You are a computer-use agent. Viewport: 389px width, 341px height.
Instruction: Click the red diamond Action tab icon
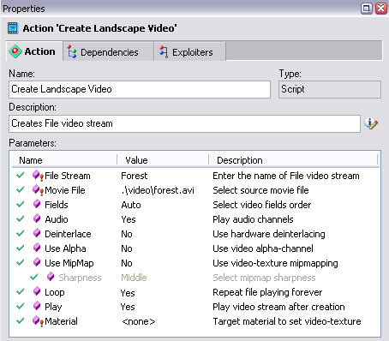pos(15,51)
